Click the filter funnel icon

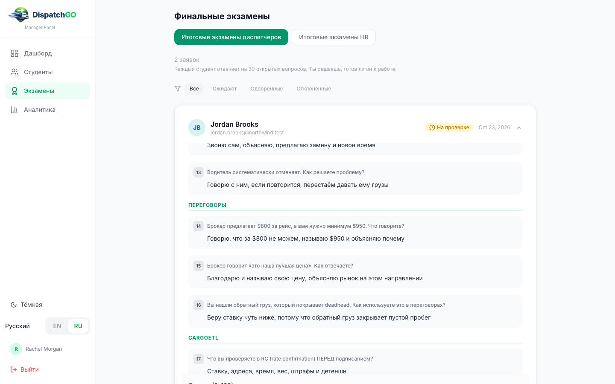[178, 89]
